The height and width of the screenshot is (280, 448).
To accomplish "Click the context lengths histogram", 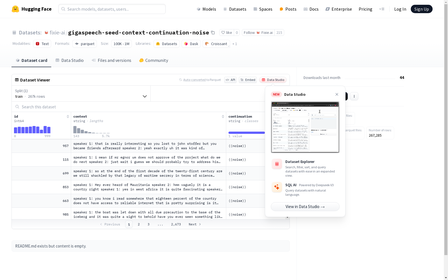I will [x=92, y=130].
